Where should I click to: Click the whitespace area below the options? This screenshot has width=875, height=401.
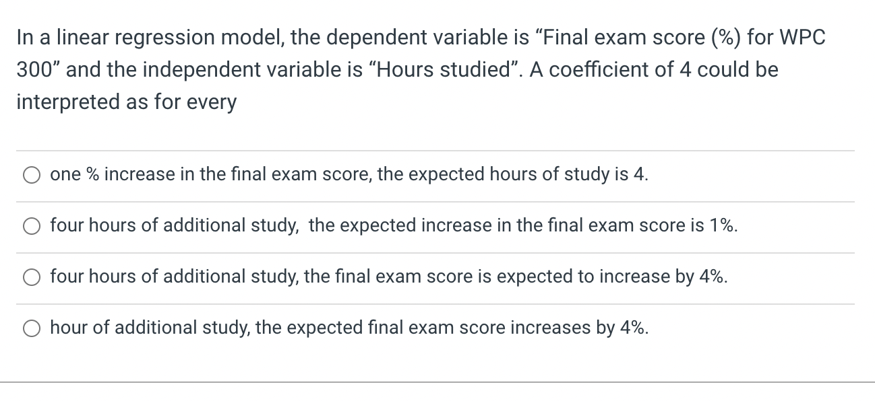click(x=437, y=360)
